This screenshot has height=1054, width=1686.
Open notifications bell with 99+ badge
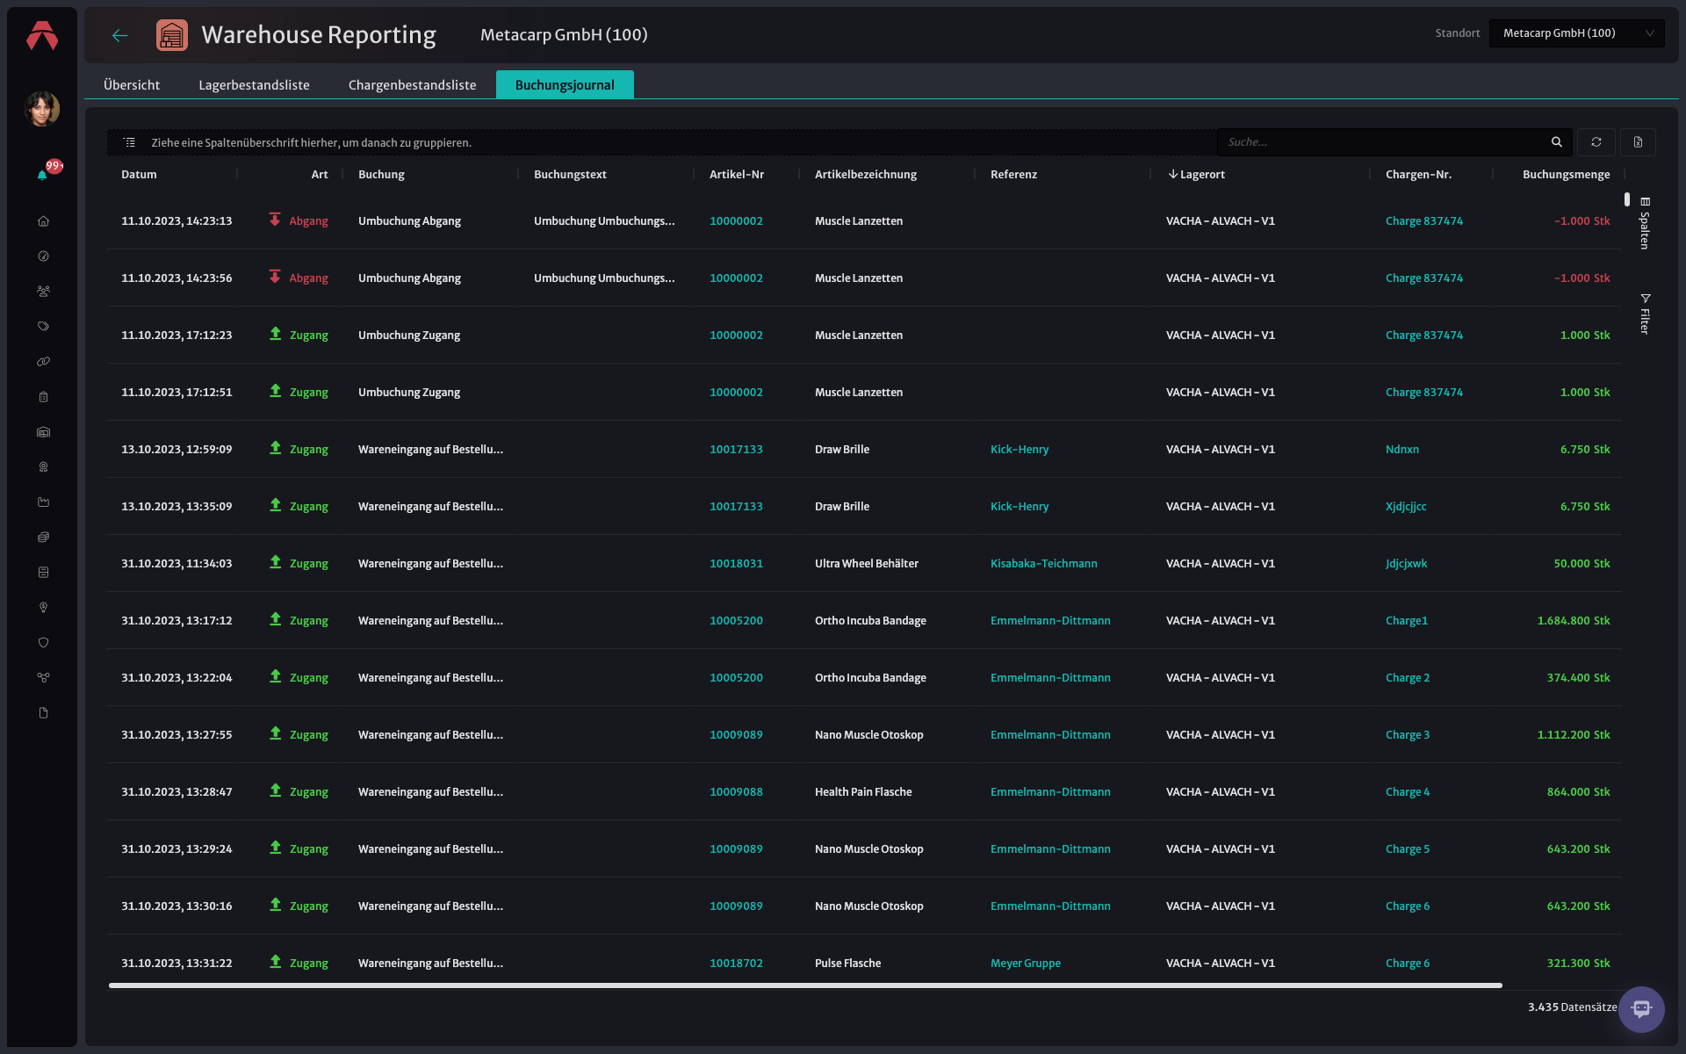pos(42,174)
